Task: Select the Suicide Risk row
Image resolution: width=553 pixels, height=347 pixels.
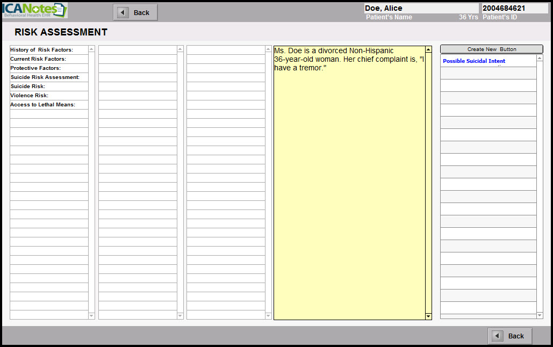Action: tap(48, 86)
